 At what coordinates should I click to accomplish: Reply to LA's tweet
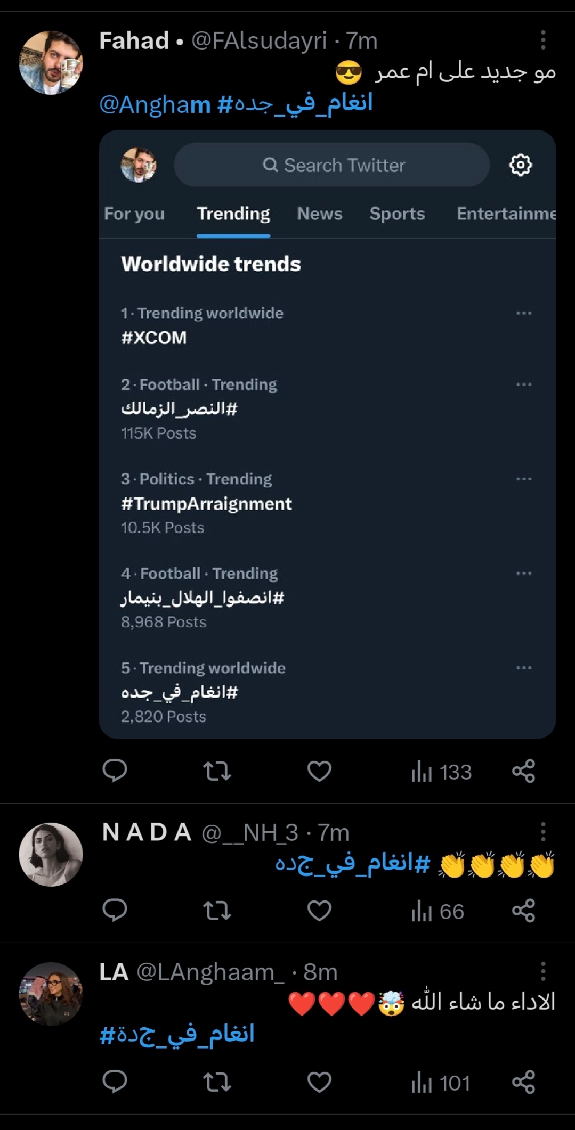[115, 1082]
